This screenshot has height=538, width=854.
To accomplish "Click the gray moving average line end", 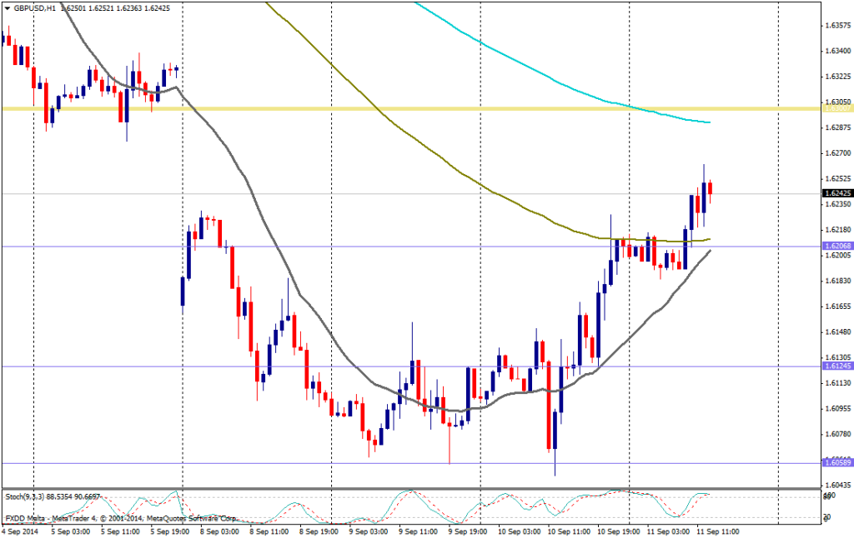I will tap(709, 251).
